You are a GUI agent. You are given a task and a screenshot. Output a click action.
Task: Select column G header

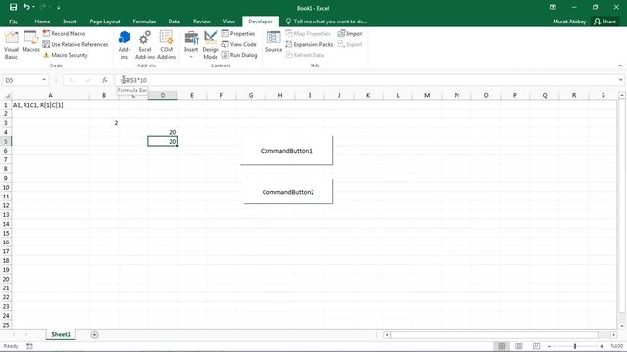coord(251,96)
